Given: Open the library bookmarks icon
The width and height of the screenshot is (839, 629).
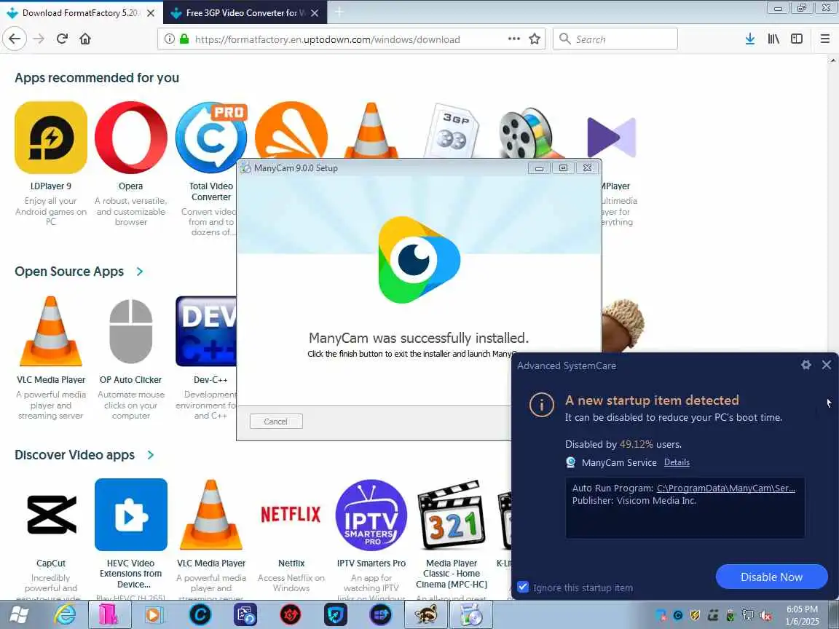Looking at the screenshot, I should pos(773,39).
